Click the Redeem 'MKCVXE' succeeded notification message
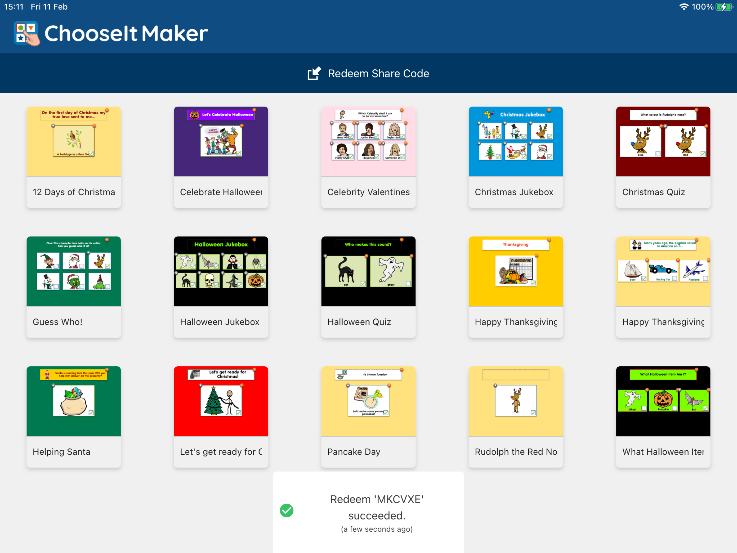Viewport: 737px width, 553px height. pos(377,507)
